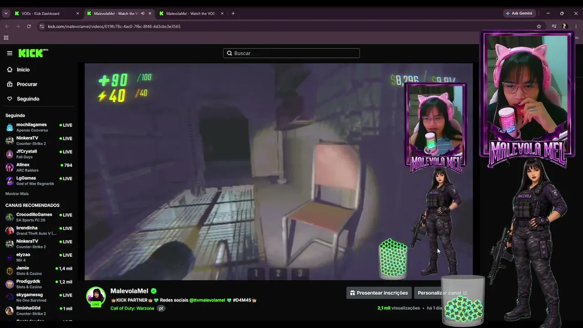Viewport: 583px width, 328px height.
Task: Click the VOD video player
Action: pyautogui.click(x=279, y=171)
